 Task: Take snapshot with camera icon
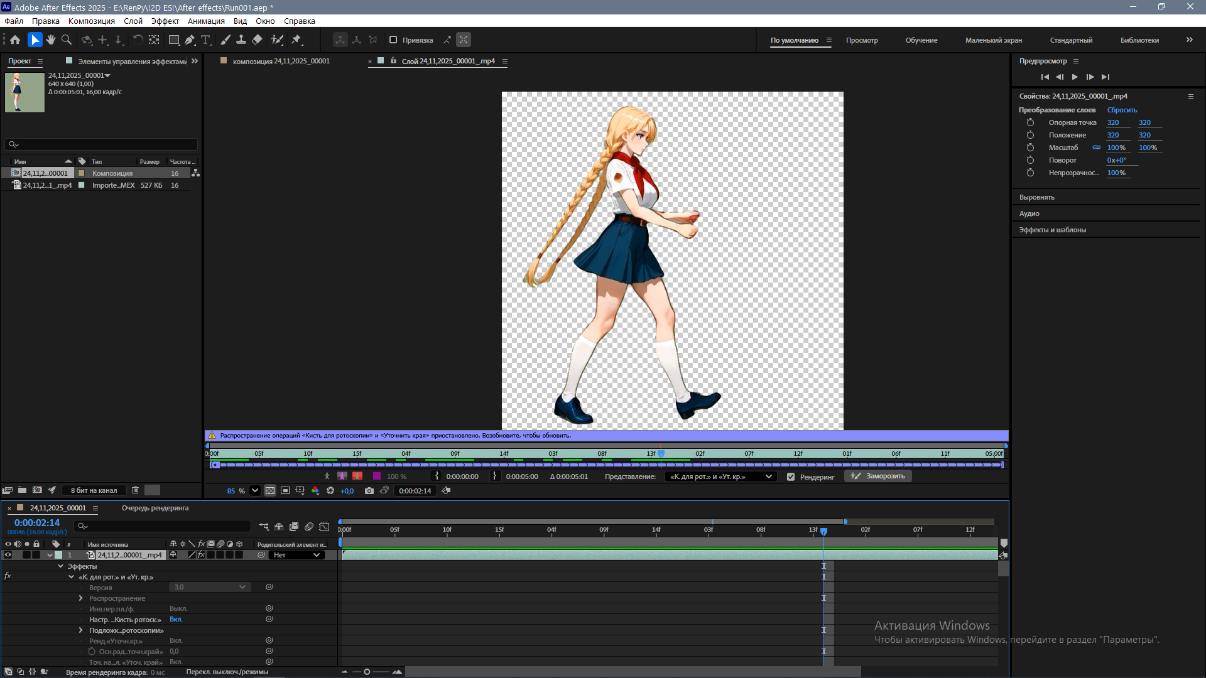(369, 491)
